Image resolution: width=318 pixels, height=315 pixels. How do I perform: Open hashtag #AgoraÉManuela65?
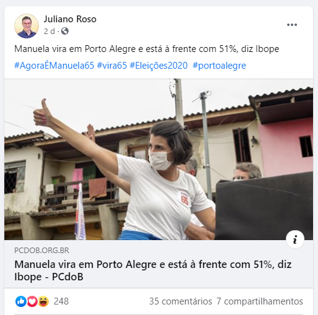pyautogui.click(x=54, y=66)
